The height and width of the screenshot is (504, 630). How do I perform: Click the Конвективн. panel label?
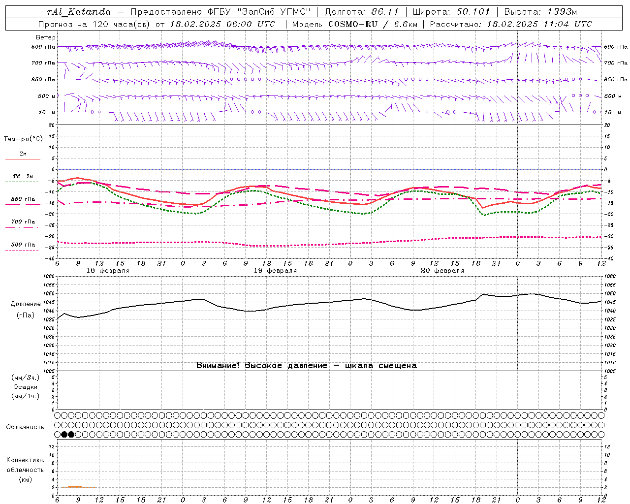(x=25, y=460)
